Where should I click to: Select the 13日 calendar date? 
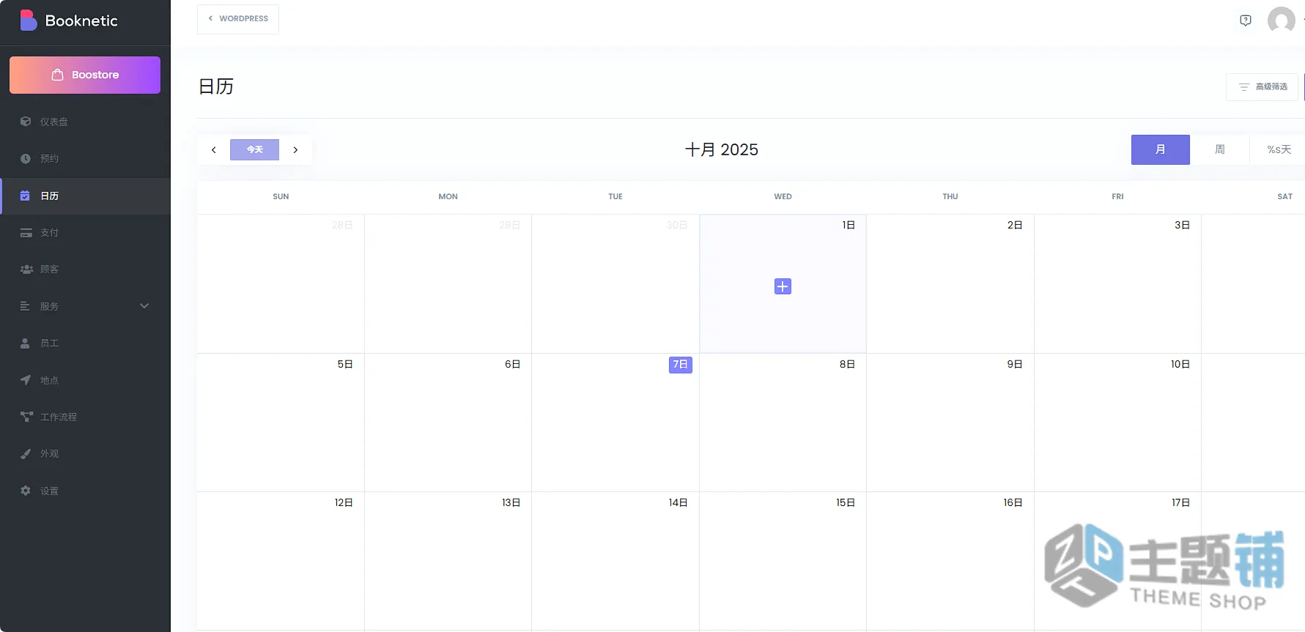[x=511, y=502]
